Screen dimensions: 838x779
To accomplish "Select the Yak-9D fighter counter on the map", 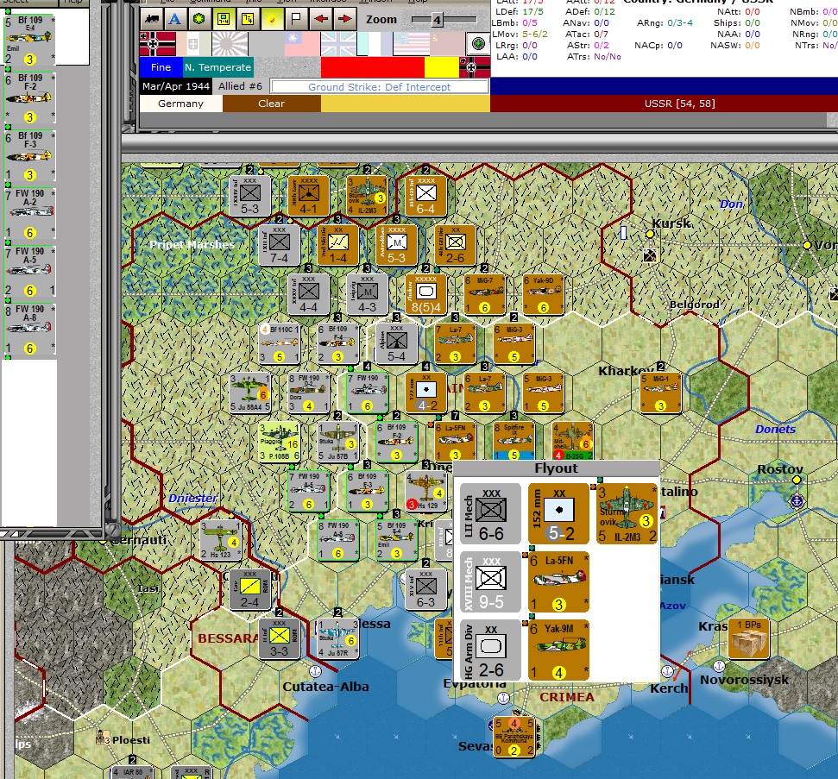I will tap(543, 295).
